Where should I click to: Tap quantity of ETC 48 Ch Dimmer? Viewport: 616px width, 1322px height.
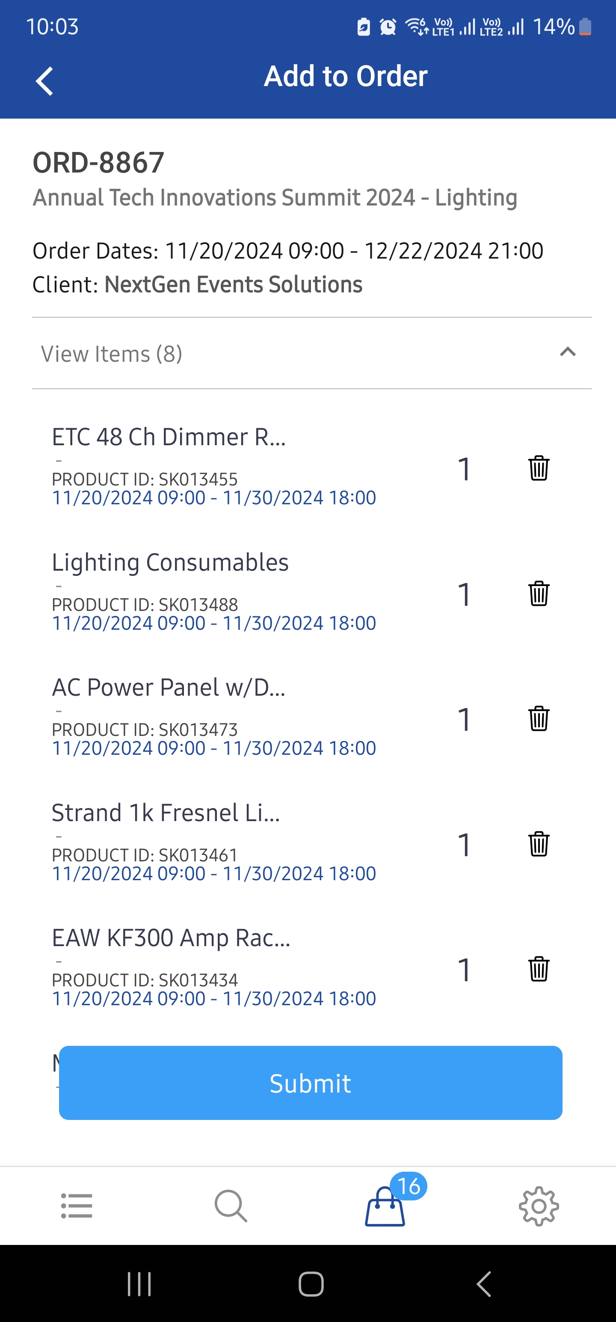464,469
